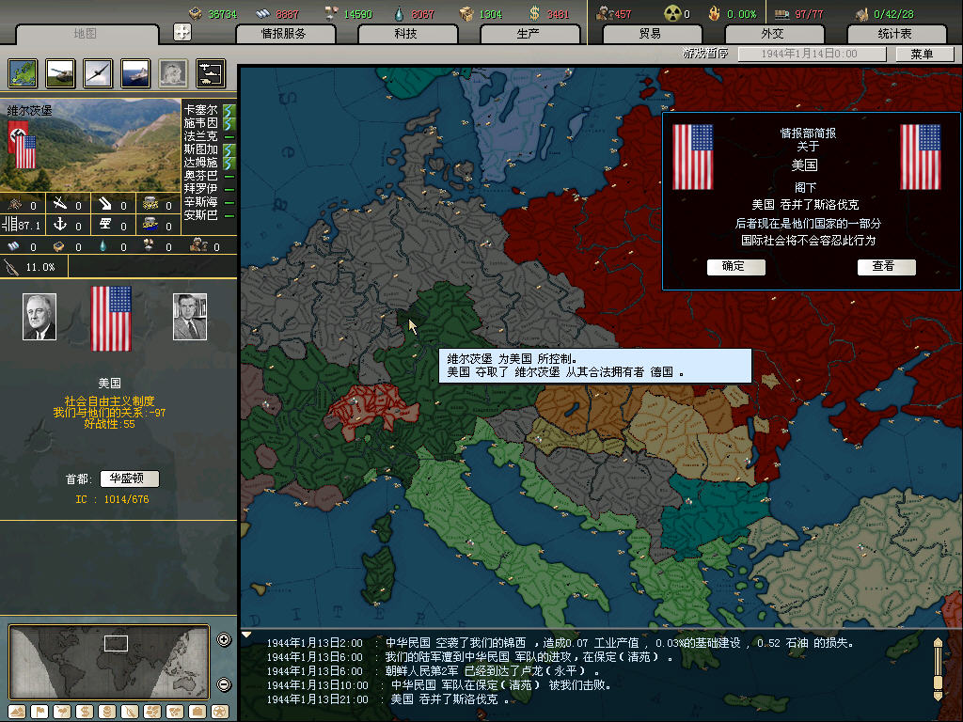
Task: Open the naval units warship icon
Action: click(135, 73)
